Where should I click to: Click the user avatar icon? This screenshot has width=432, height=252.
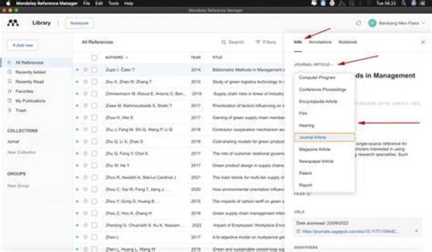[x=372, y=23]
